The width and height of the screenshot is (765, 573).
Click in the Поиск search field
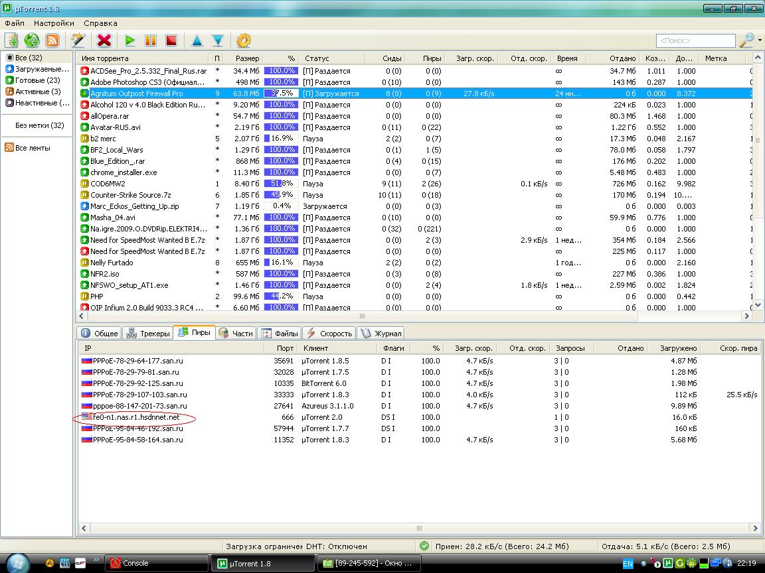[695, 41]
